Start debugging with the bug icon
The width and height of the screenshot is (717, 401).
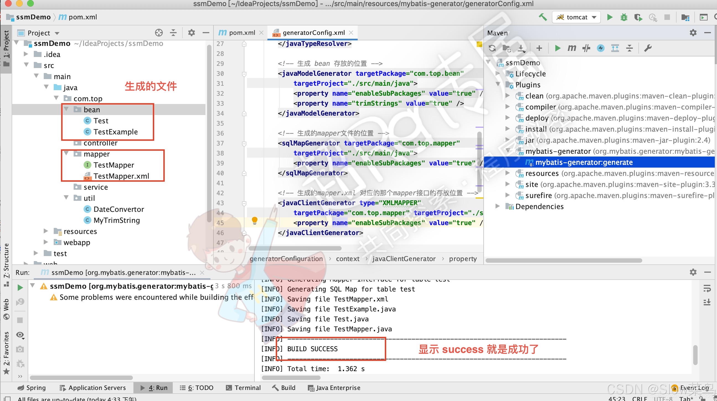tap(624, 17)
